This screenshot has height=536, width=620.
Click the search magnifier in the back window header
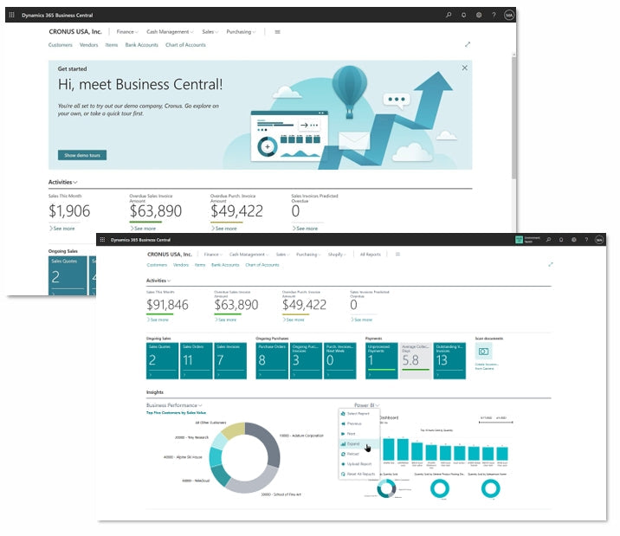point(448,15)
